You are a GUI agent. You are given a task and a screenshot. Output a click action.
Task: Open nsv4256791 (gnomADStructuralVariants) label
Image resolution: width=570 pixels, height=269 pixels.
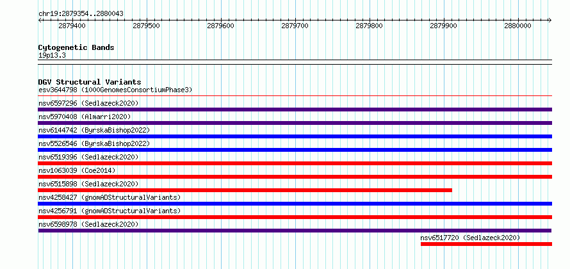pyautogui.click(x=110, y=211)
